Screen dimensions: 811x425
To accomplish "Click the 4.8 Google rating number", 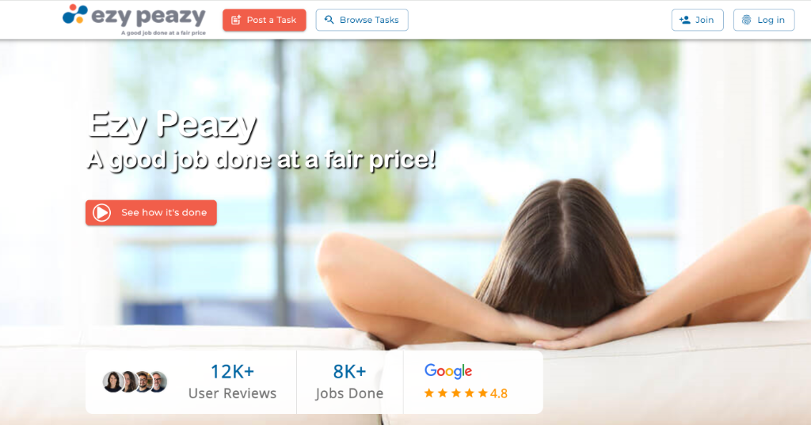I will pyautogui.click(x=499, y=393).
